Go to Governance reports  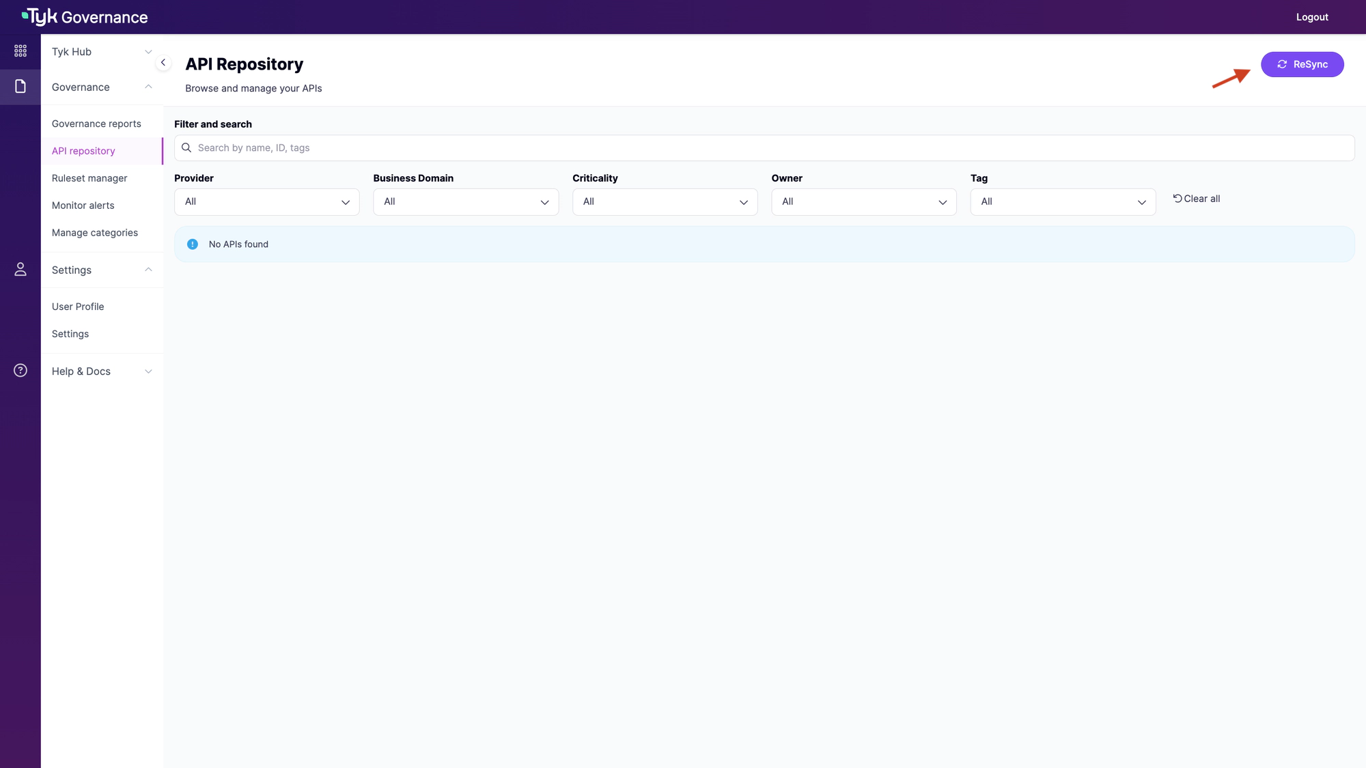coord(96,124)
